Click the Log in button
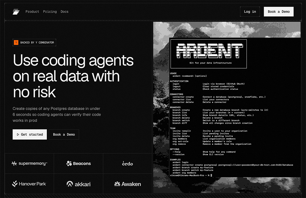The height and width of the screenshot is (198, 306). [250, 12]
